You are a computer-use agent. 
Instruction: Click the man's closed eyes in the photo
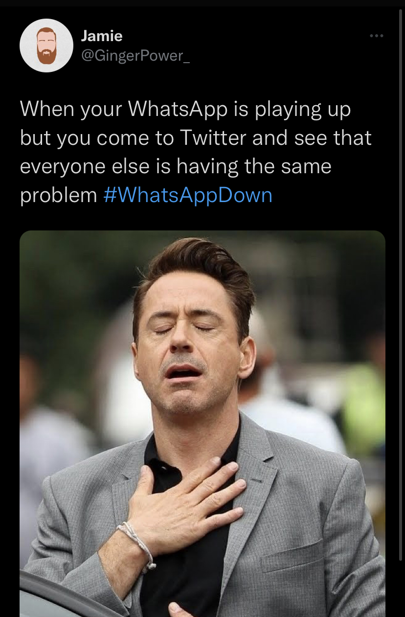pyautogui.click(x=183, y=328)
